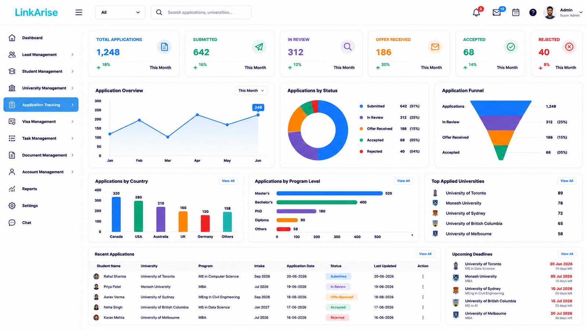Open action menu for Rahul Sharma

coord(423,276)
